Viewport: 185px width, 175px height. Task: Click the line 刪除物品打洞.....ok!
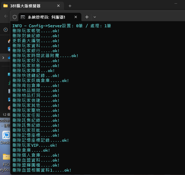36,96
